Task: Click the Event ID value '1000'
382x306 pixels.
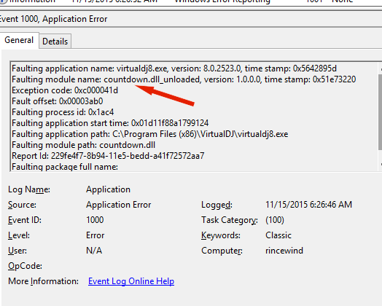Action: (95, 220)
